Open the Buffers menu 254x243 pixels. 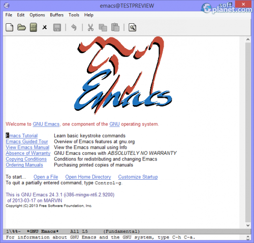pos(57,15)
